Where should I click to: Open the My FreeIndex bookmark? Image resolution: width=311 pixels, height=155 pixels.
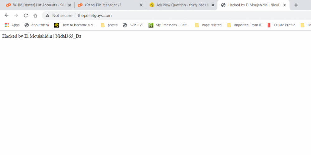click(169, 25)
